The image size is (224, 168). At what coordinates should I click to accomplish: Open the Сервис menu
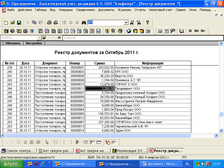point(181,10)
